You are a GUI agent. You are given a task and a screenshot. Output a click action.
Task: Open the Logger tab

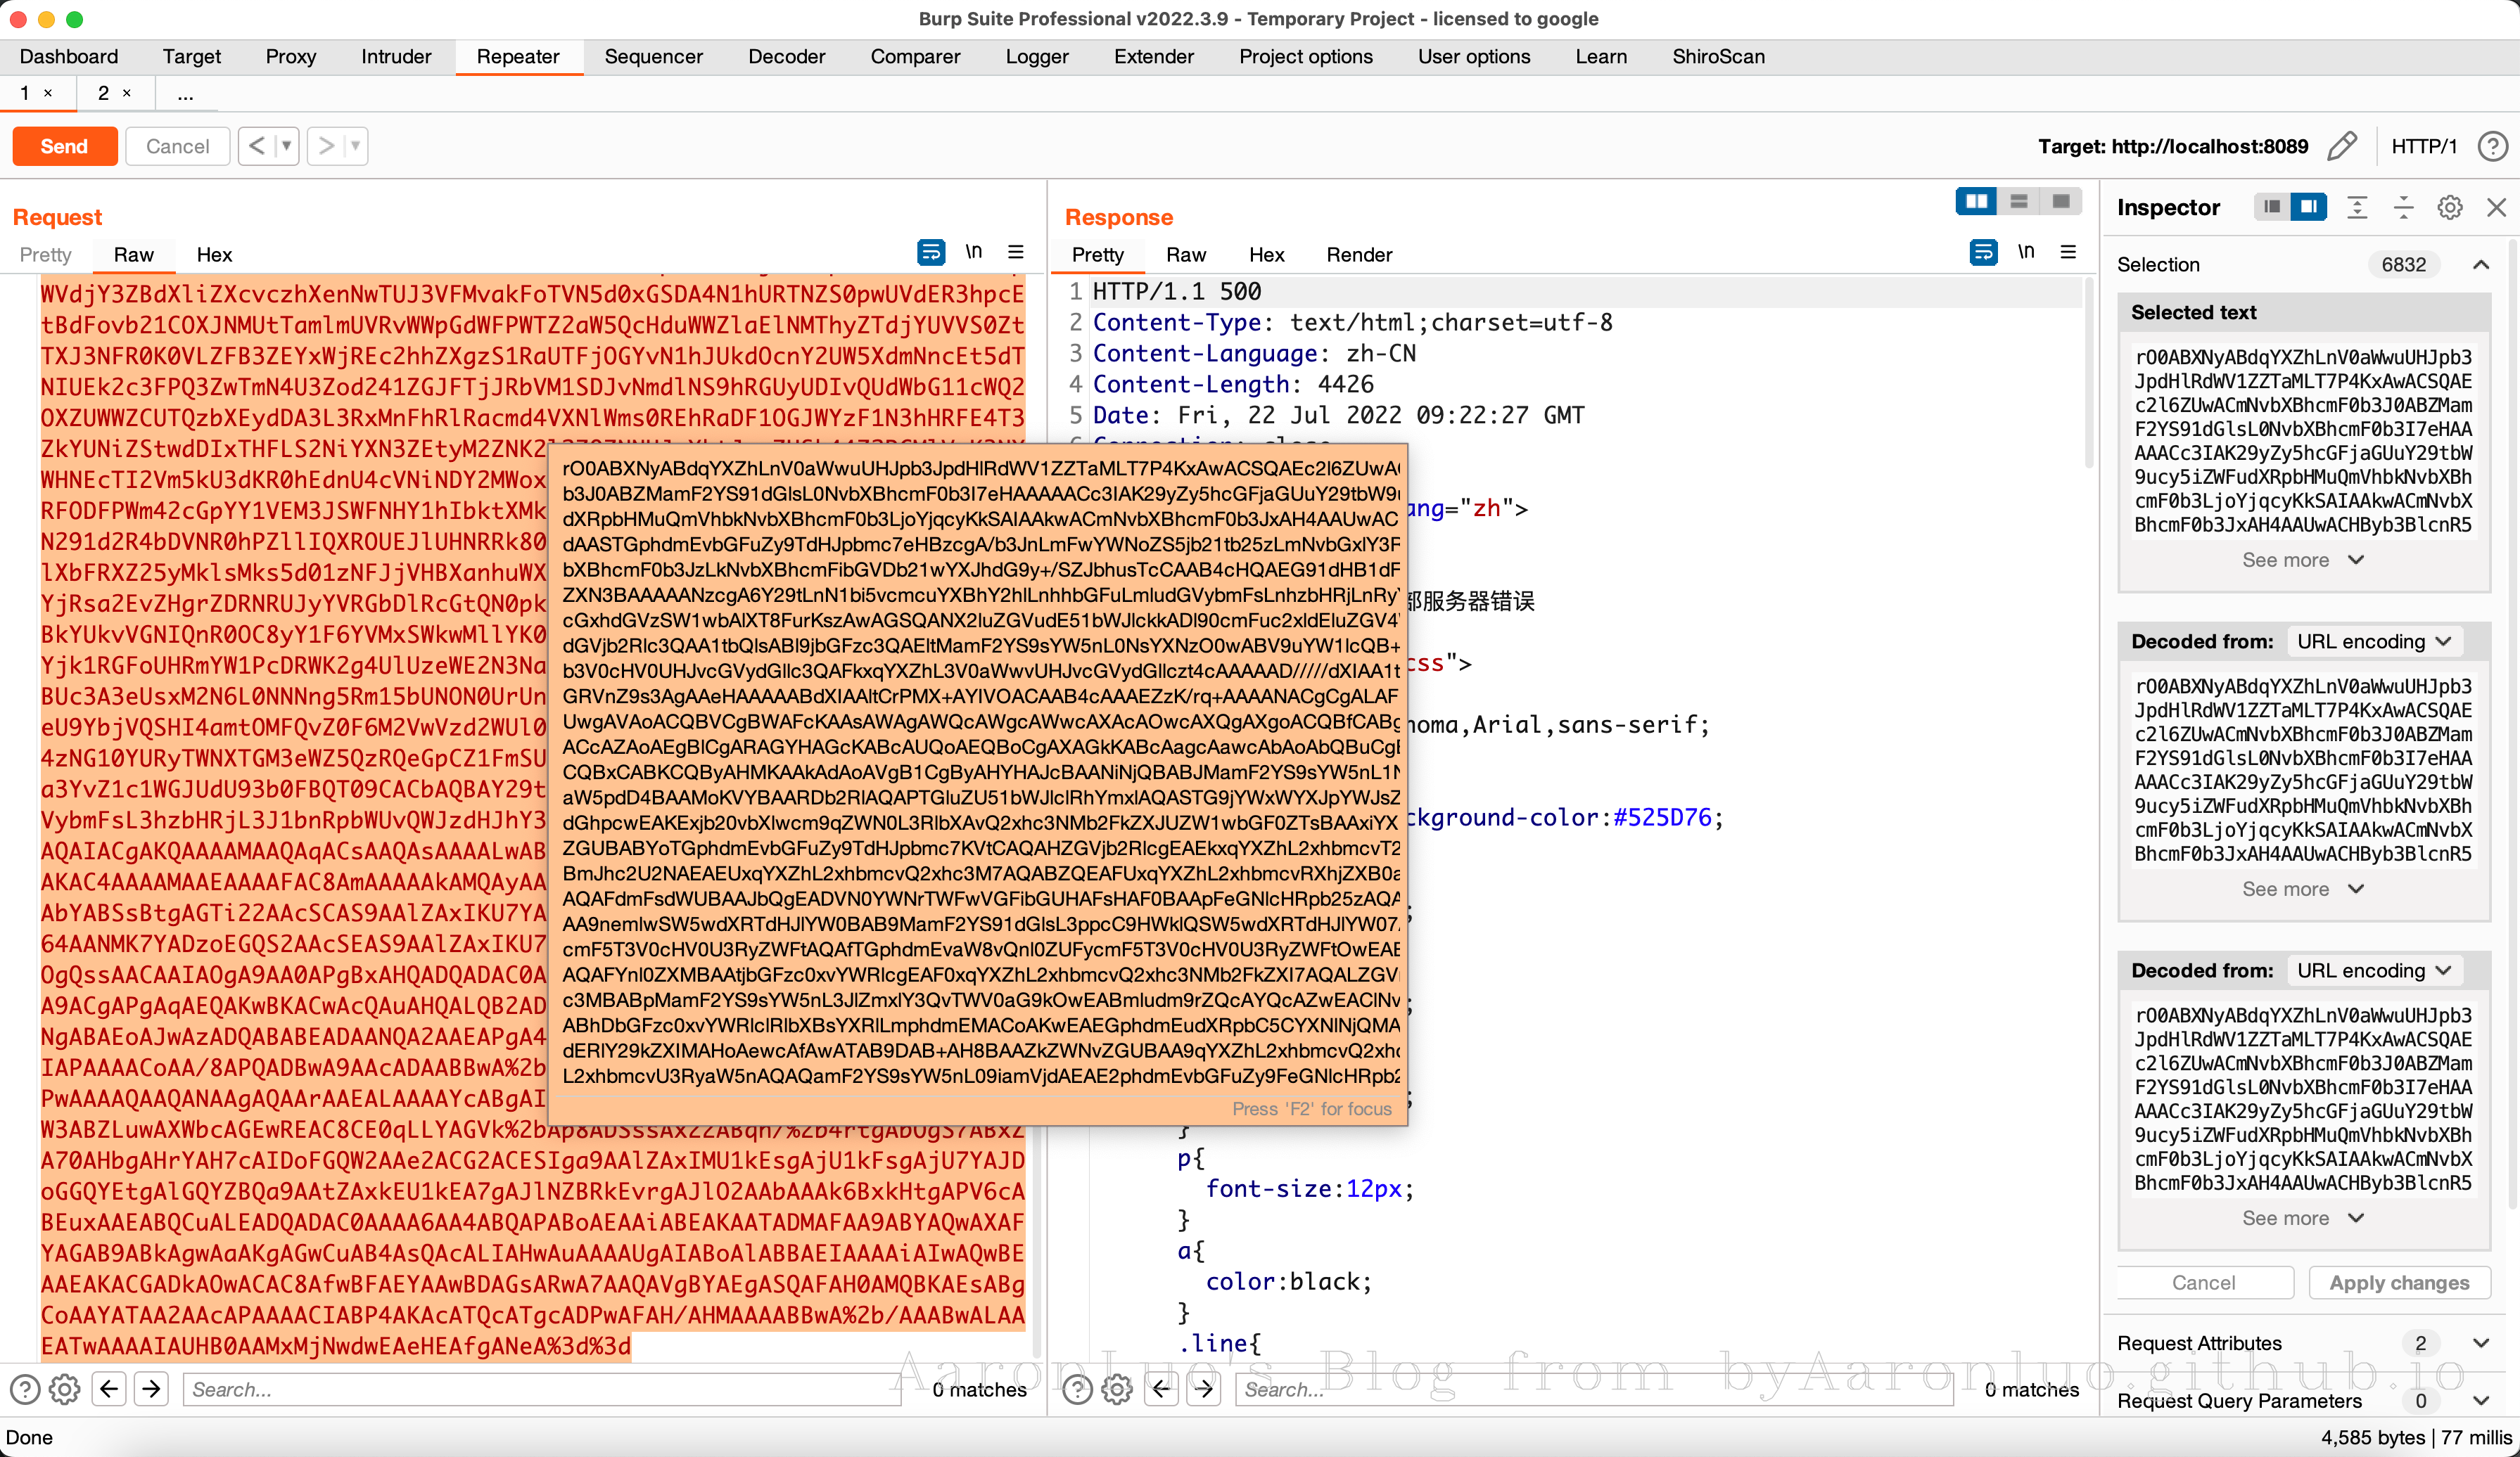coord(1036,56)
